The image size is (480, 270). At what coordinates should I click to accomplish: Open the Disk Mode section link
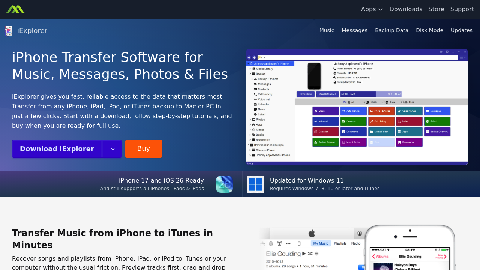tap(429, 30)
